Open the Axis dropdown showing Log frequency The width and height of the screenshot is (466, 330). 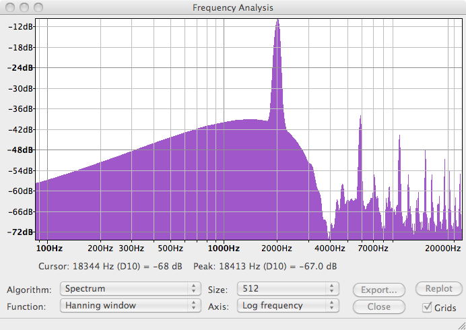288,306
